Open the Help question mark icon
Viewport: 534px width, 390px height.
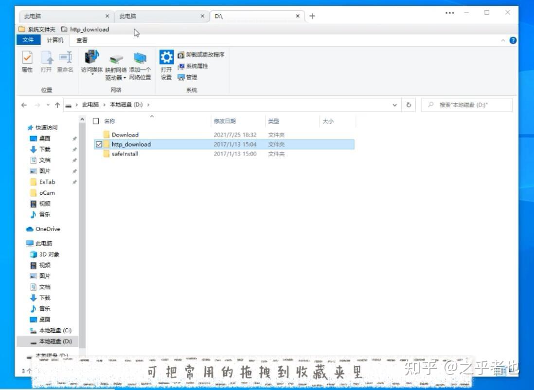pos(513,40)
